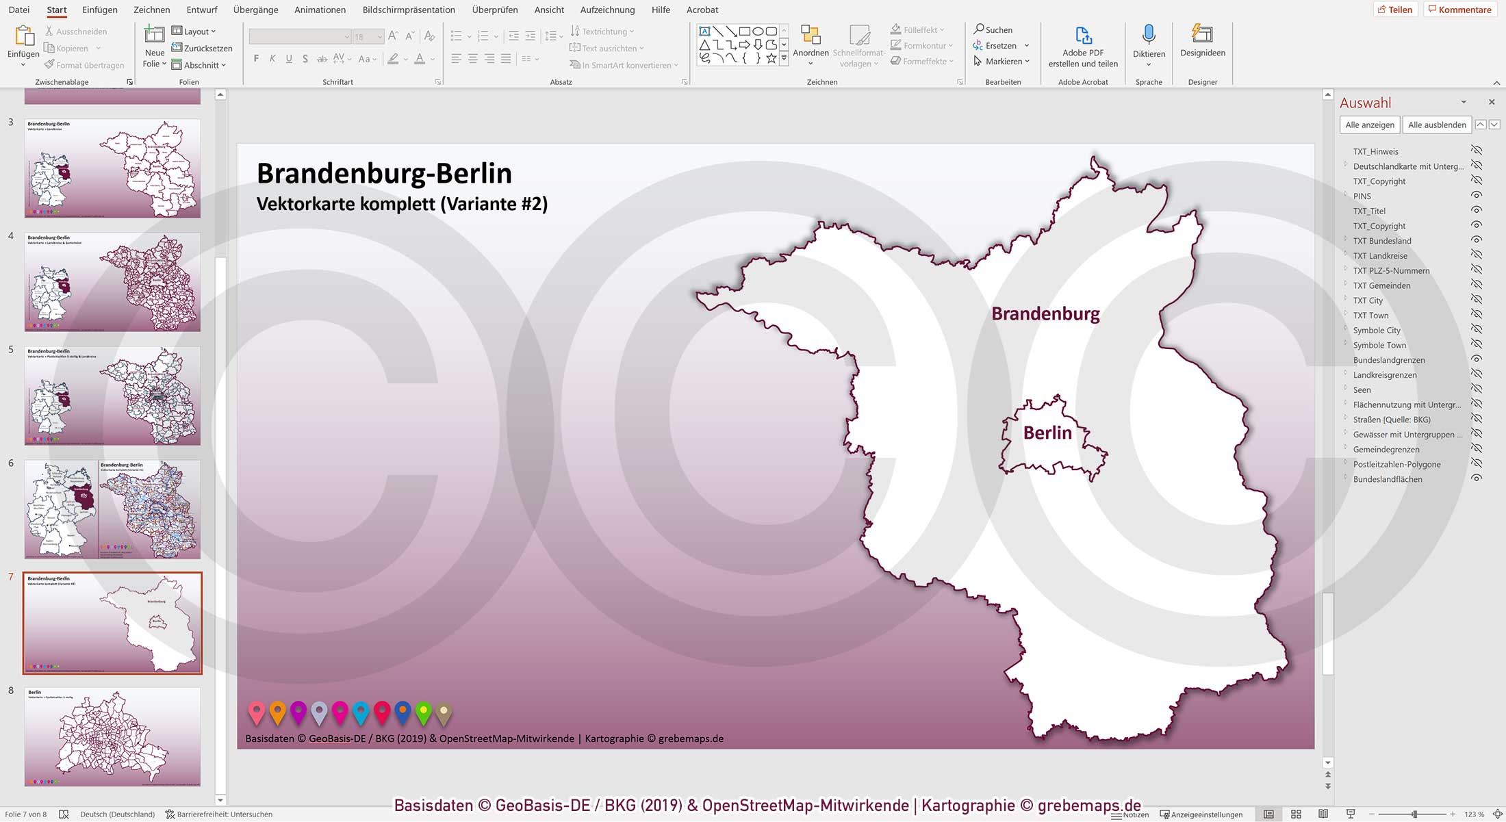Hide the PINS layer in Auswahl pane
The width and height of the screenshot is (1506, 822).
pos(1478,196)
